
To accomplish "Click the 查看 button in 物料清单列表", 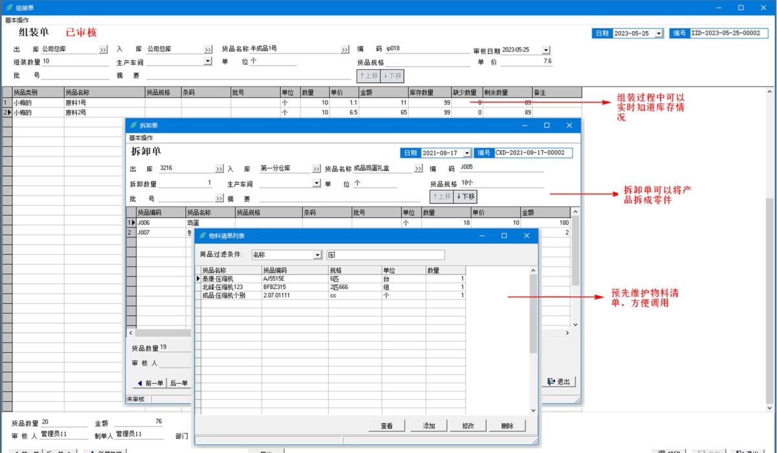I will tap(387, 426).
